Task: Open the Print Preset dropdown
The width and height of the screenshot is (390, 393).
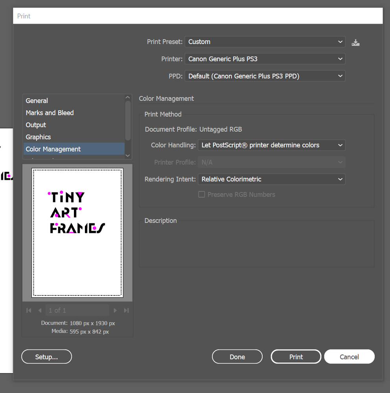Action: pyautogui.click(x=264, y=42)
